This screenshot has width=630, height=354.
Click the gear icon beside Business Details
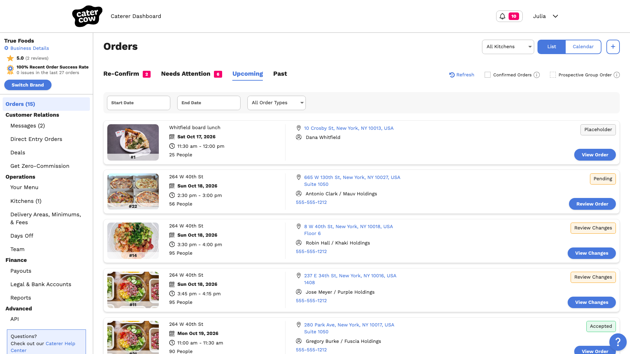pos(6,48)
